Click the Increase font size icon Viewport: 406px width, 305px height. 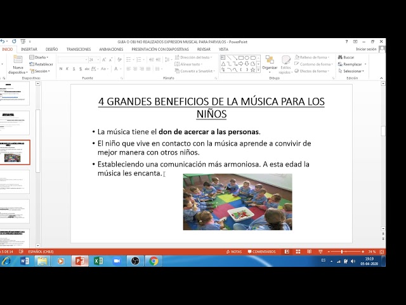(x=104, y=60)
